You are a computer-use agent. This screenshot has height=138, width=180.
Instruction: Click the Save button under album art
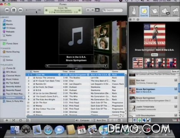click(x=154, y=55)
